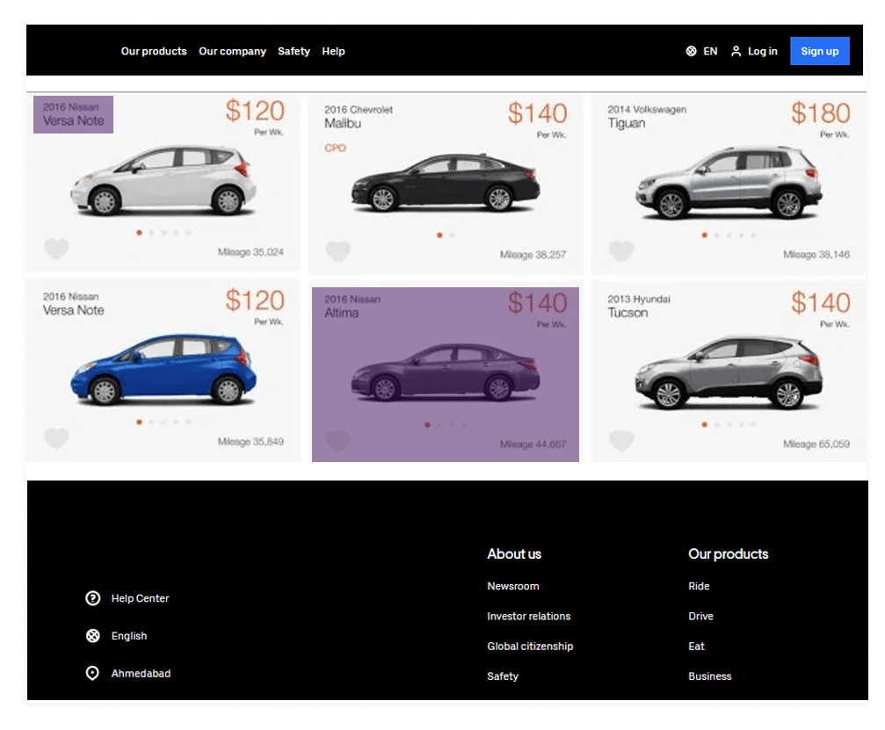Click first carousel dot under Malibu

439,235
